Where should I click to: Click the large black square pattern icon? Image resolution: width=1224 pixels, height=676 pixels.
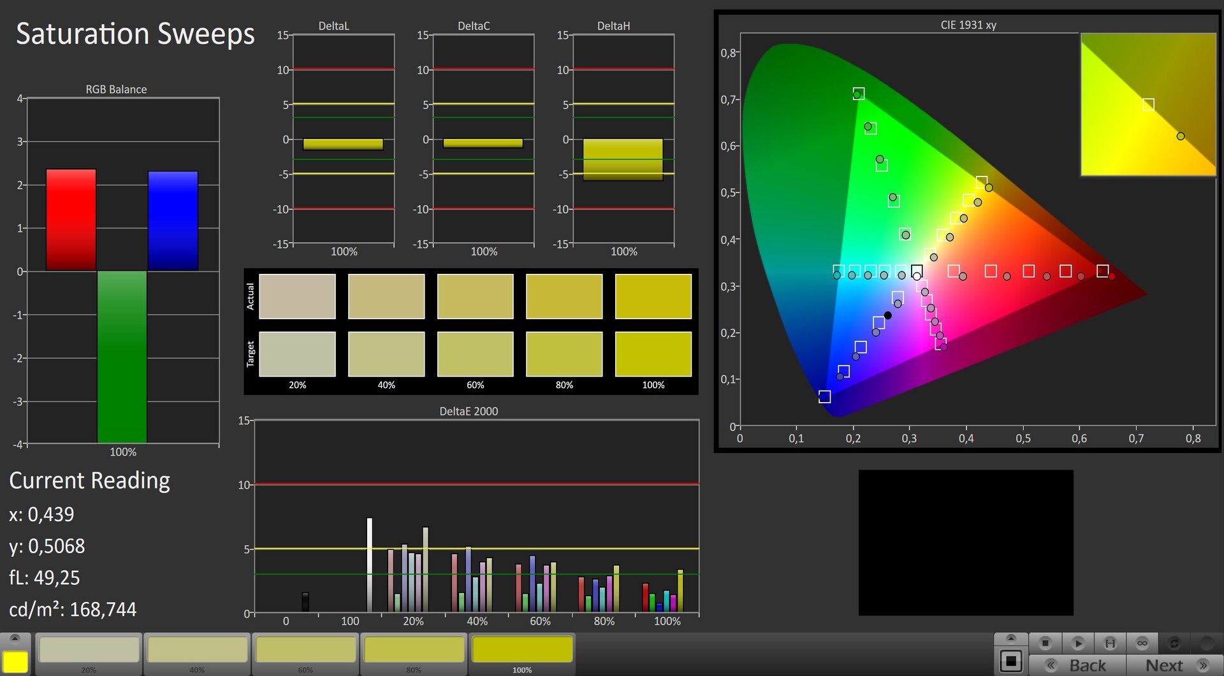coord(1011,661)
